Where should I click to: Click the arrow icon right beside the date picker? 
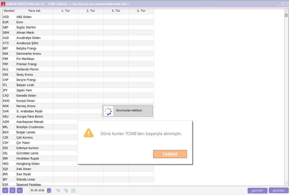pos(58,191)
